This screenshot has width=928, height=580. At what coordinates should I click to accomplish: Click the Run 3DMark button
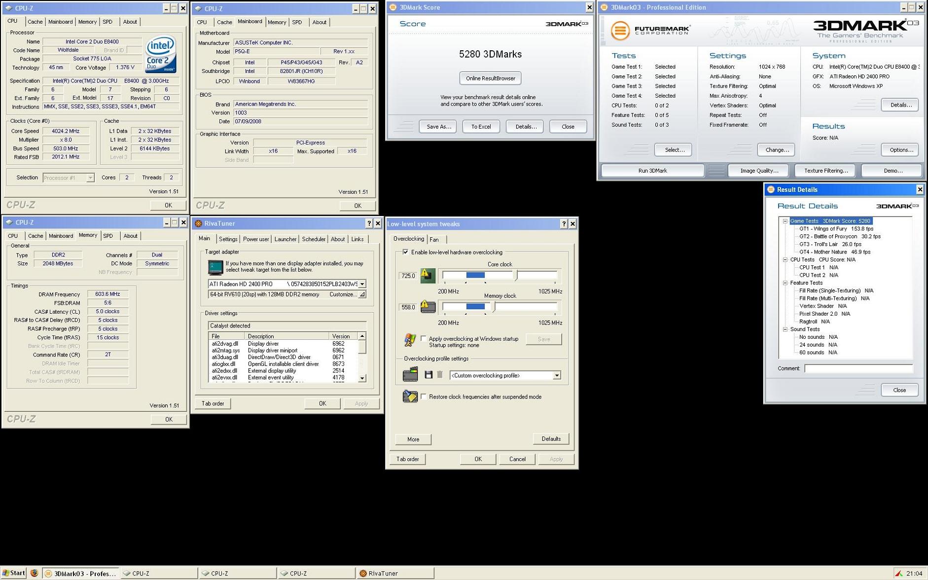[x=652, y=171]
